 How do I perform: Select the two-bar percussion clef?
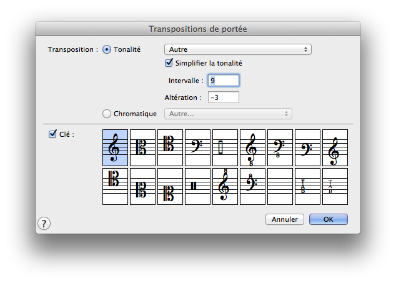click(x=197, y=186)
